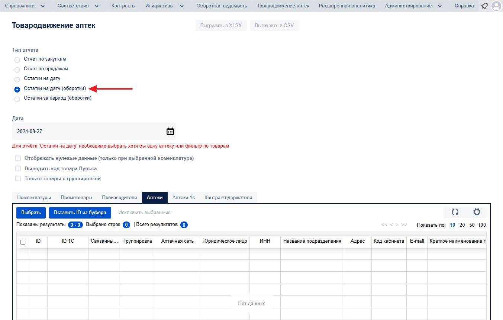The image size is (503, 320).
Task: Click the Код кабинета column header
Action: (x=389, y=241)
